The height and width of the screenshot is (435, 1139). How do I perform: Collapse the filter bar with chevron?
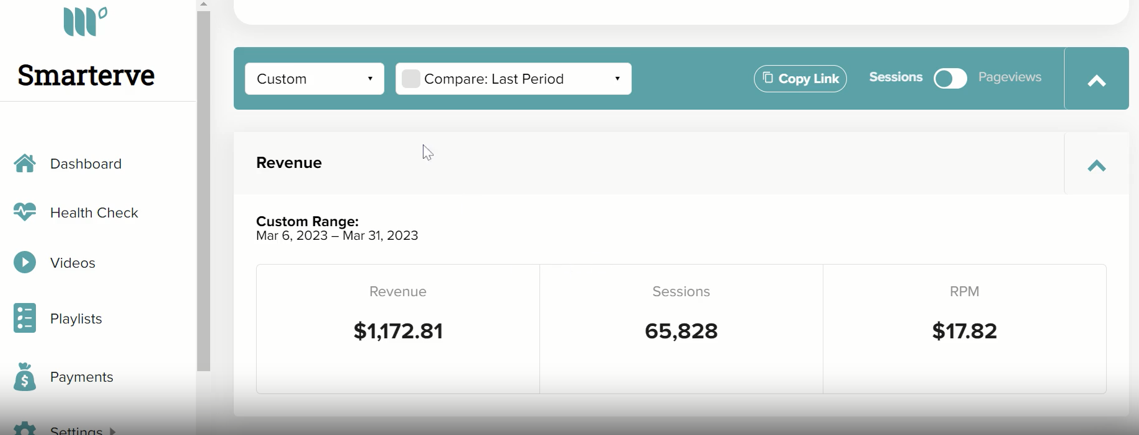pos(1096,81)
